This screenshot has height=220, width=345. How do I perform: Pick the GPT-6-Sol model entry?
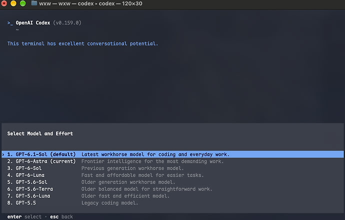[x=172, y=168]
